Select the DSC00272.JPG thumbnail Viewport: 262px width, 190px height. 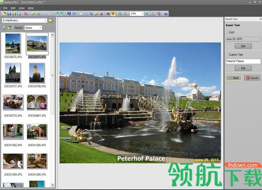[x=13, y=43]
